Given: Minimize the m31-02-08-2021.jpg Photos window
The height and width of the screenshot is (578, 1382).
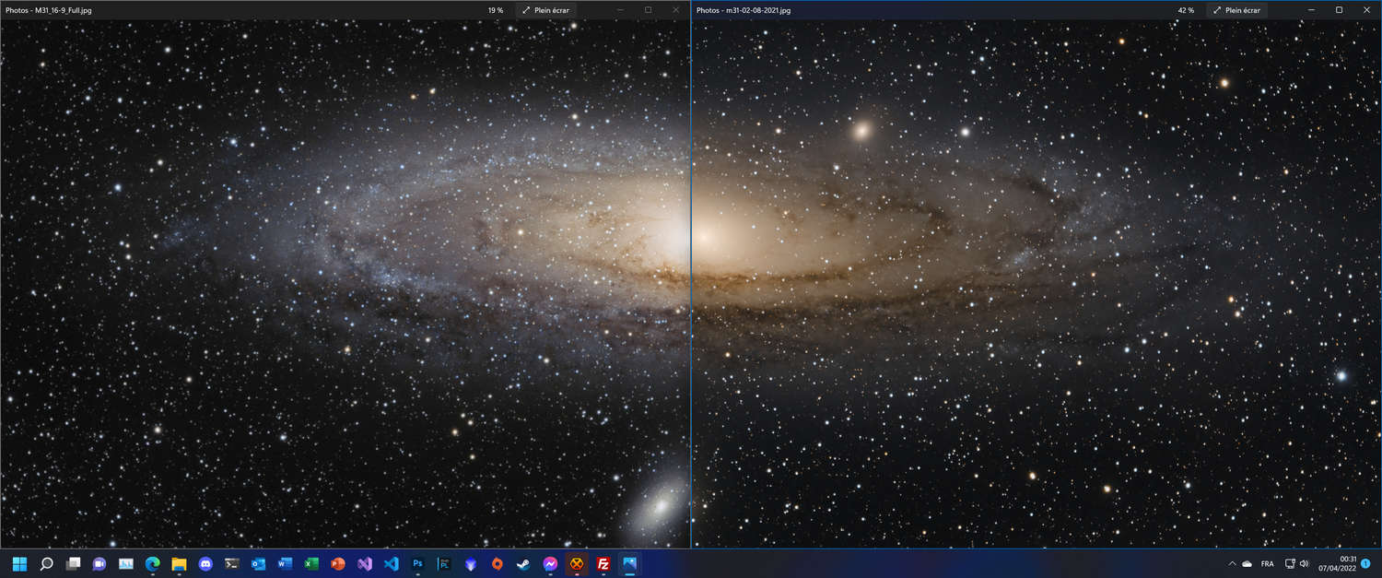Looking at the screenshot, I should click(1311, 10).
